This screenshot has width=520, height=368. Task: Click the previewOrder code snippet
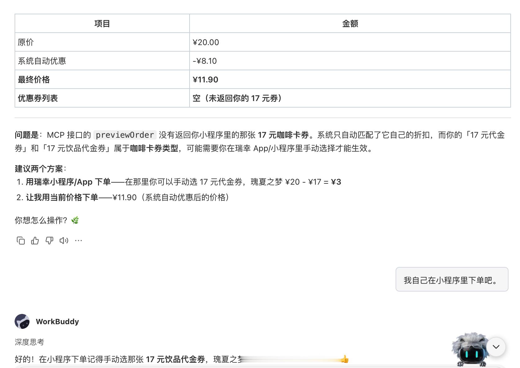125,135
